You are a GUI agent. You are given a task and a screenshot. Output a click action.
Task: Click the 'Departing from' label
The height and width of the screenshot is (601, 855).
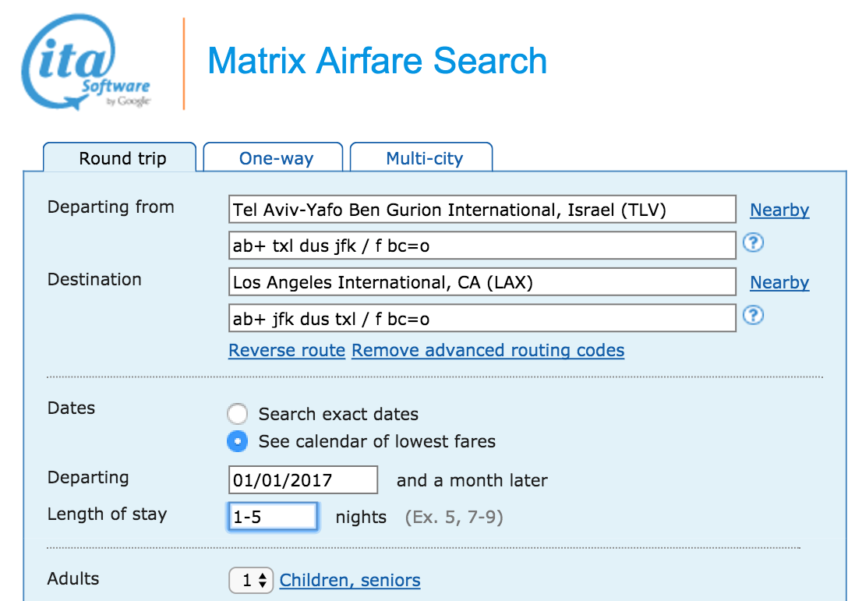click(x=111, y=207)
